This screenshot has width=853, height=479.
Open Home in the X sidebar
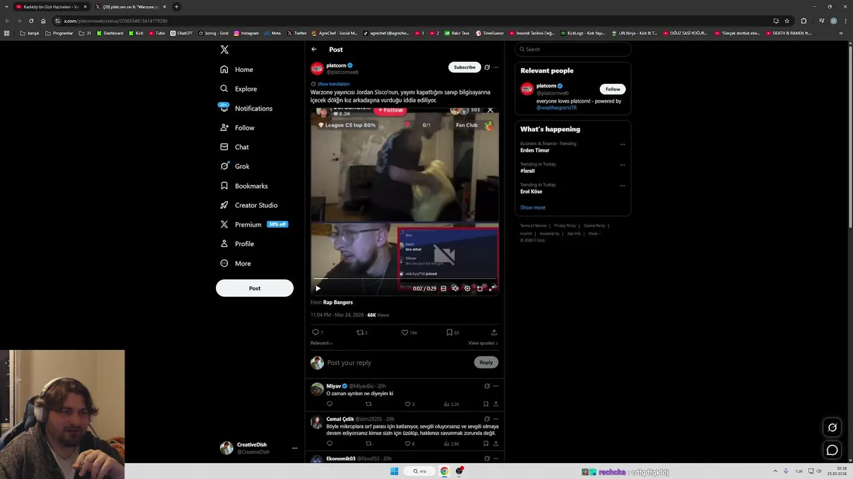point(237,69)
